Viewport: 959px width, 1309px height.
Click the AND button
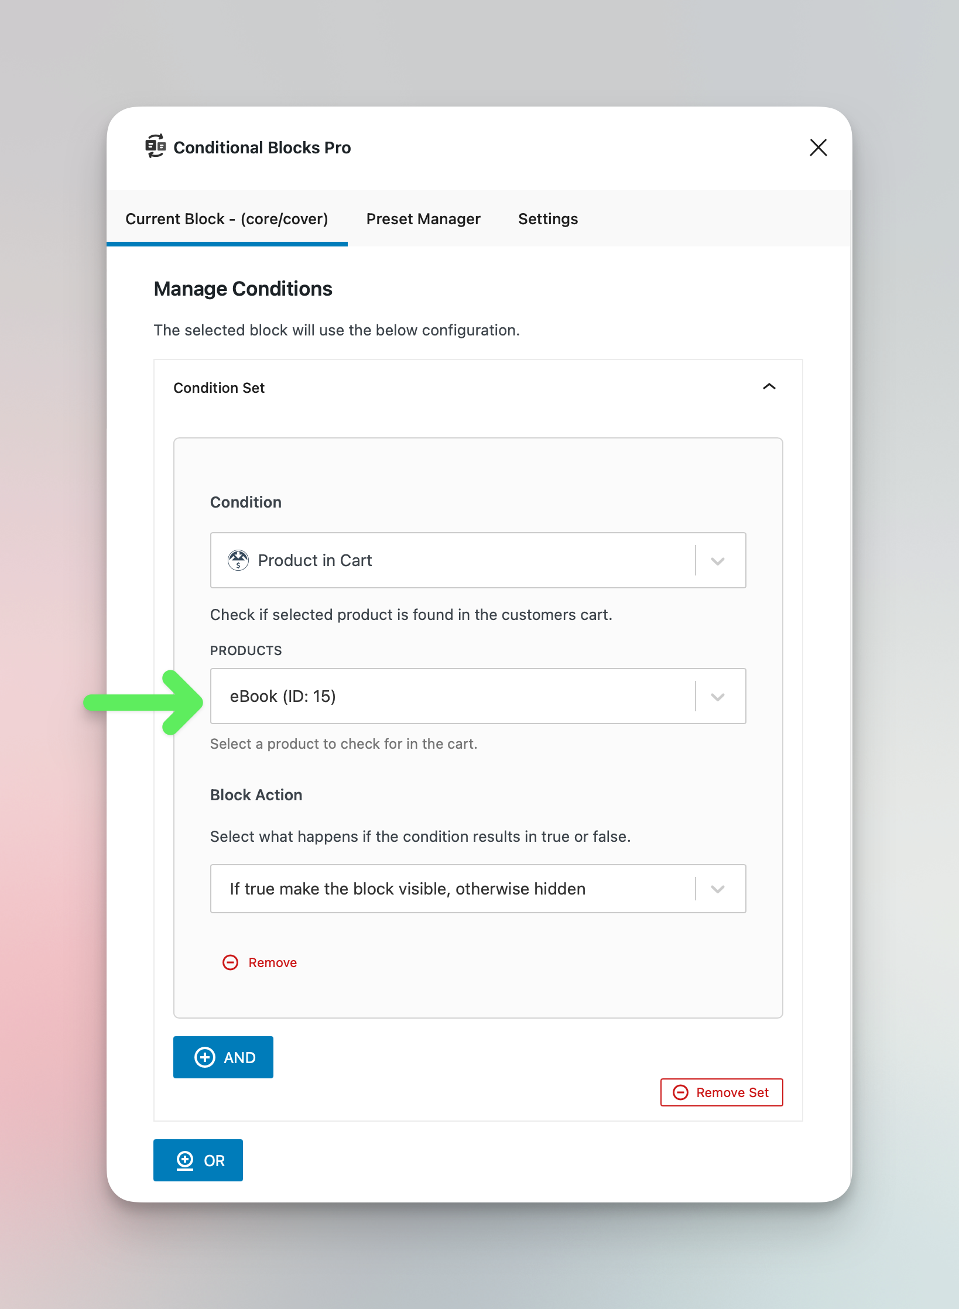coord(223,1057)
